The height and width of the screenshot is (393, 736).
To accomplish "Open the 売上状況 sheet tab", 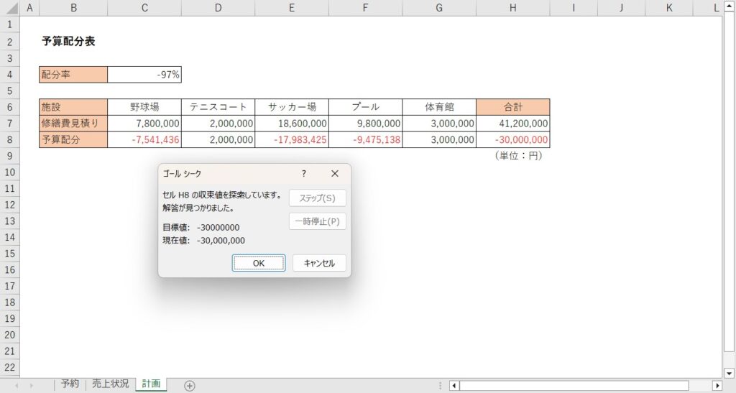I will pos(110,384).
